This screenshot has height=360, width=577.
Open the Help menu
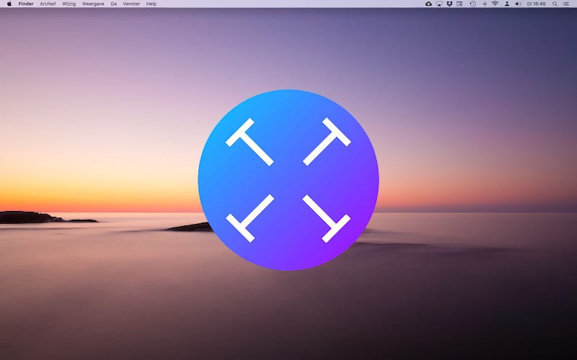(x=151, y=4)
